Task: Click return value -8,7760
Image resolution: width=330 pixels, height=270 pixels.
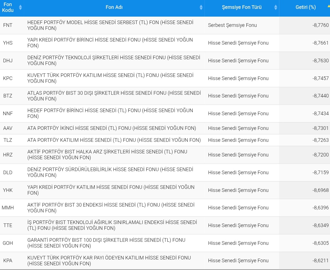Action: click(321, 25)
